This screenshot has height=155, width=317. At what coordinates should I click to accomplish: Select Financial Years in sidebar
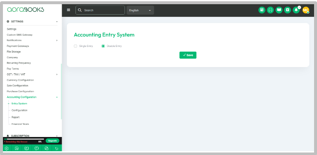tap(20, 124)
